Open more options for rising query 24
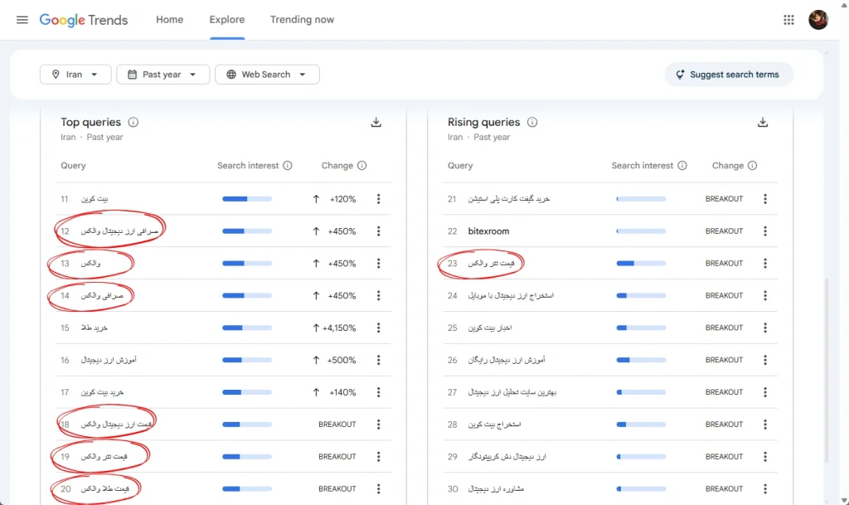The image size is (849, 505). pyautogui.click(x=765, y=295)
